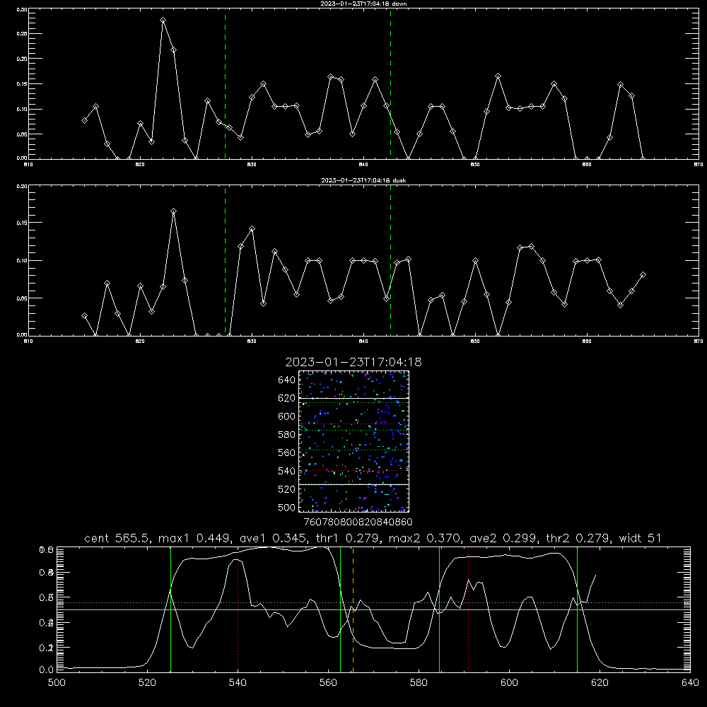Click the 560 label on bottom plot x-axis

pos(328,683)
